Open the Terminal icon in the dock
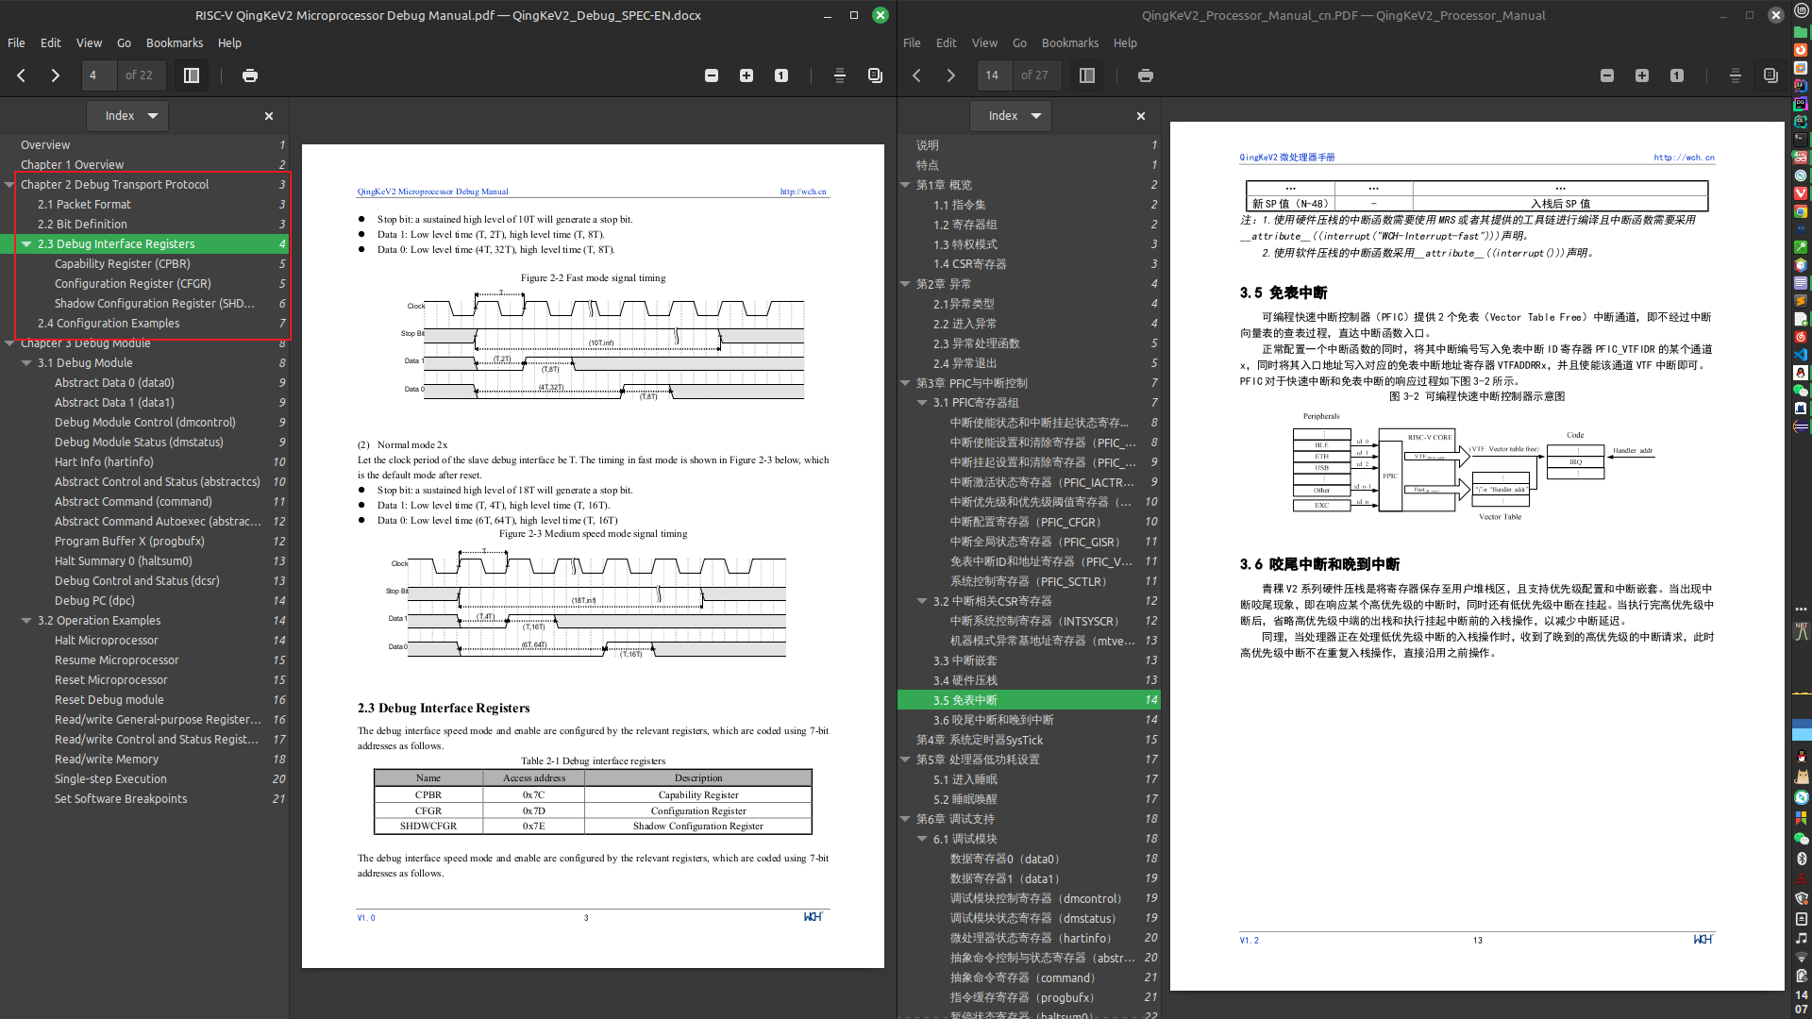The image size is (1812, 1019). coord(1801,139)
